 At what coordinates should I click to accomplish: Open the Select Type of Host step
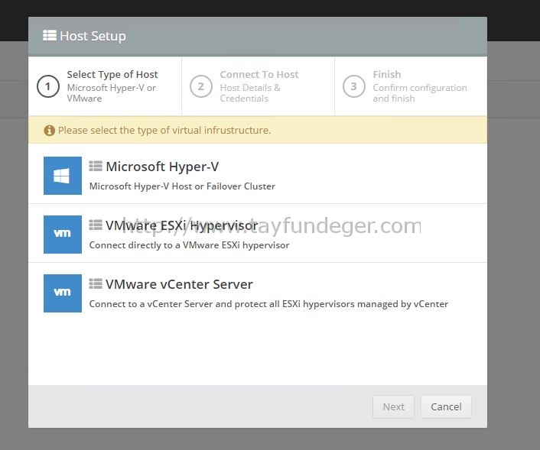click(105, 86)
